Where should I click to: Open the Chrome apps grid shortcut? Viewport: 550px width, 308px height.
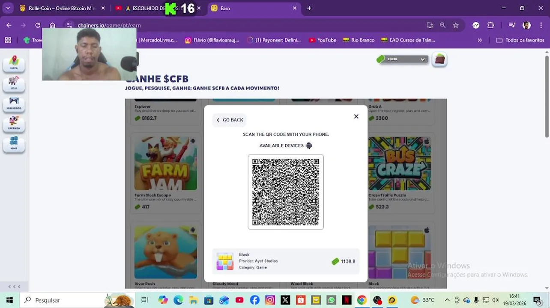point(8,40)
